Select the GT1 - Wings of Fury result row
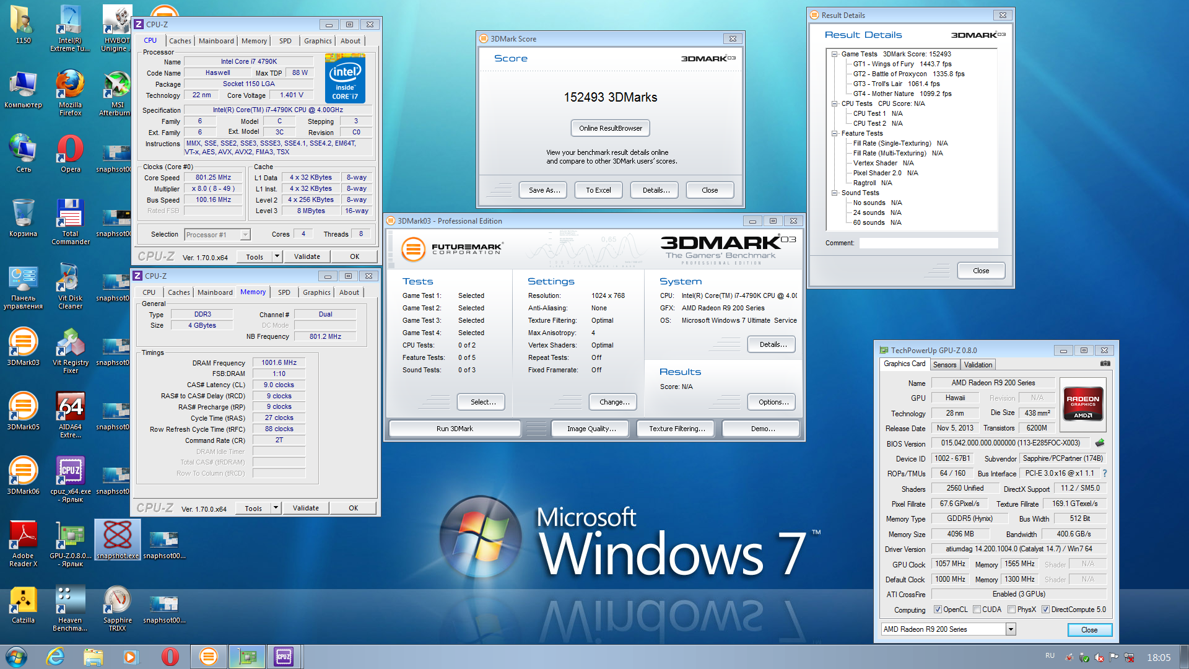Image resolution: width=1189 pixels, height=669 pixels. coord(902,64)
